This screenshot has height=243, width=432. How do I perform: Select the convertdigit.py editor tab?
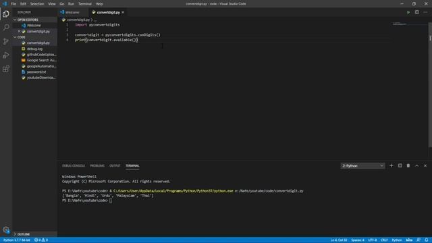(108, 12)
